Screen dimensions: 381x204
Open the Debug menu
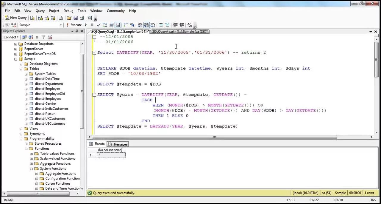(x=68, y=11)
